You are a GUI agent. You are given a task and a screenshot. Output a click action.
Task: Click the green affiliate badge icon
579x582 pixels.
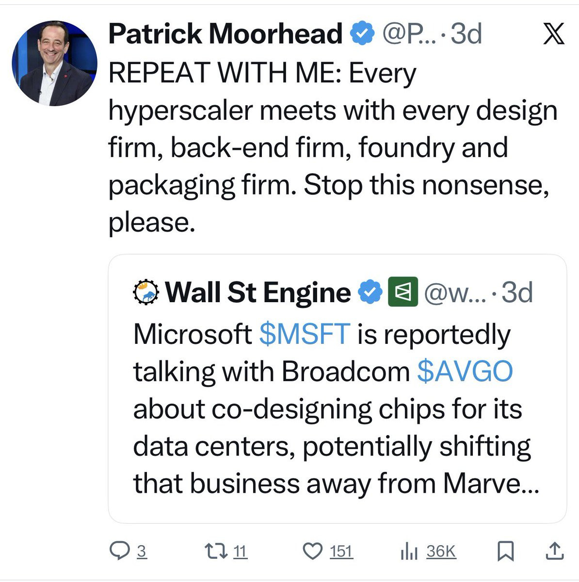coord(402,292)
